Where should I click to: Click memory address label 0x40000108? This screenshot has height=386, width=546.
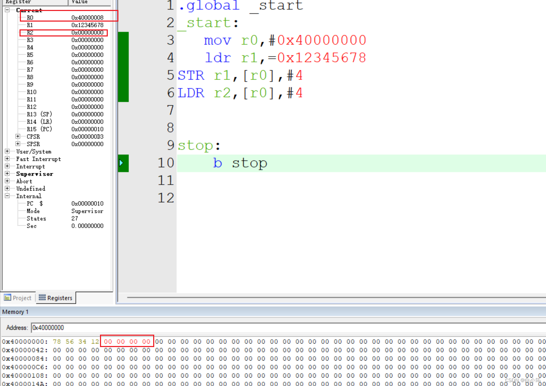coord(25,376)
